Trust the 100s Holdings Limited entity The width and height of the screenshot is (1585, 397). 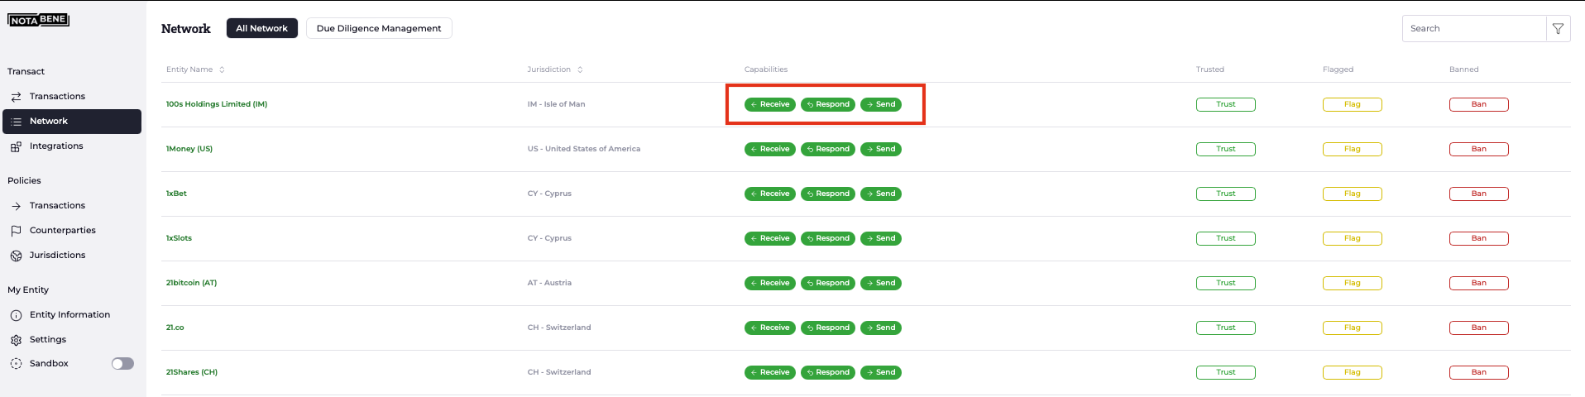(x=1225, y=104)
